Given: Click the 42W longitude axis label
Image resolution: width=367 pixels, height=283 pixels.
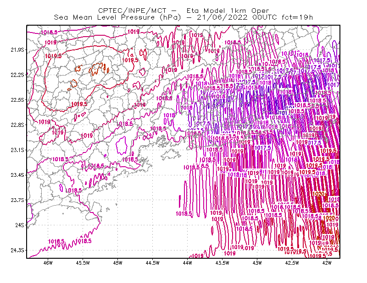Looking at the screenshot, I should pos(327,263).
